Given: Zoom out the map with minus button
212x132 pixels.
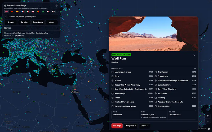Looking at the screenshot, I should click(x=207, y=121).
